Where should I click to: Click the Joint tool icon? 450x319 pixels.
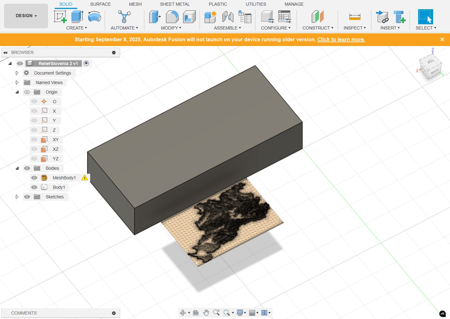pyautogui.click(x=228, y=17)
